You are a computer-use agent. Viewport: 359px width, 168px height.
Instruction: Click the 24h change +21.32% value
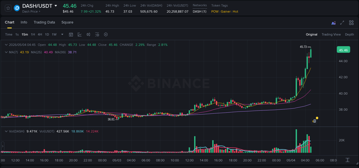coord(95,11)
